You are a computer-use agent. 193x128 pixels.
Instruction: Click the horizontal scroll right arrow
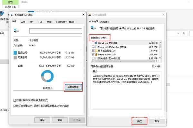pyautogui.click(x=157, y=61)
